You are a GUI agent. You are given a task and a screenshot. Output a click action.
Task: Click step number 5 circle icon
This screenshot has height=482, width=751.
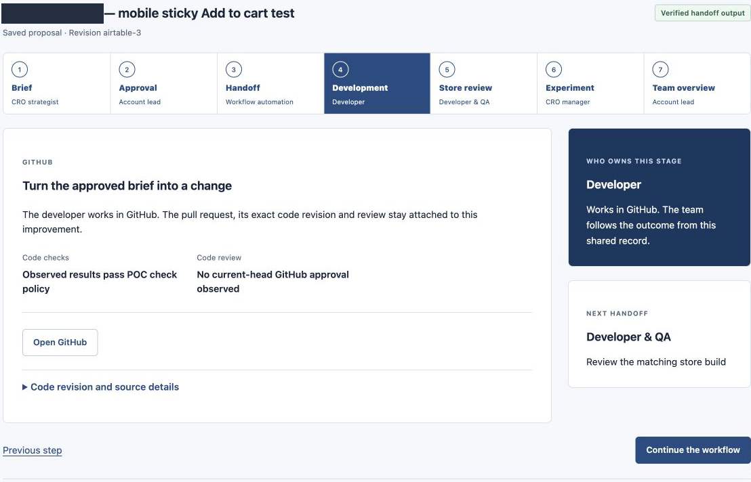[447, 69]
